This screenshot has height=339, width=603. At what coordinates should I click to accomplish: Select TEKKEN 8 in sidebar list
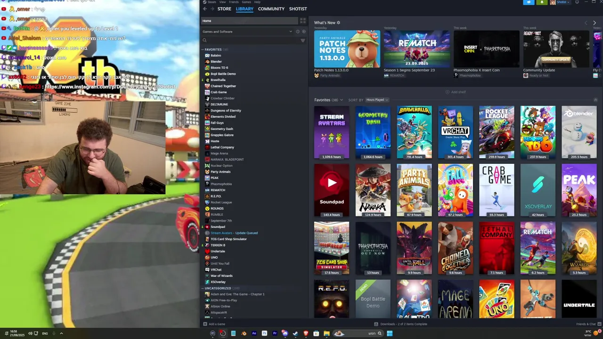218,245
